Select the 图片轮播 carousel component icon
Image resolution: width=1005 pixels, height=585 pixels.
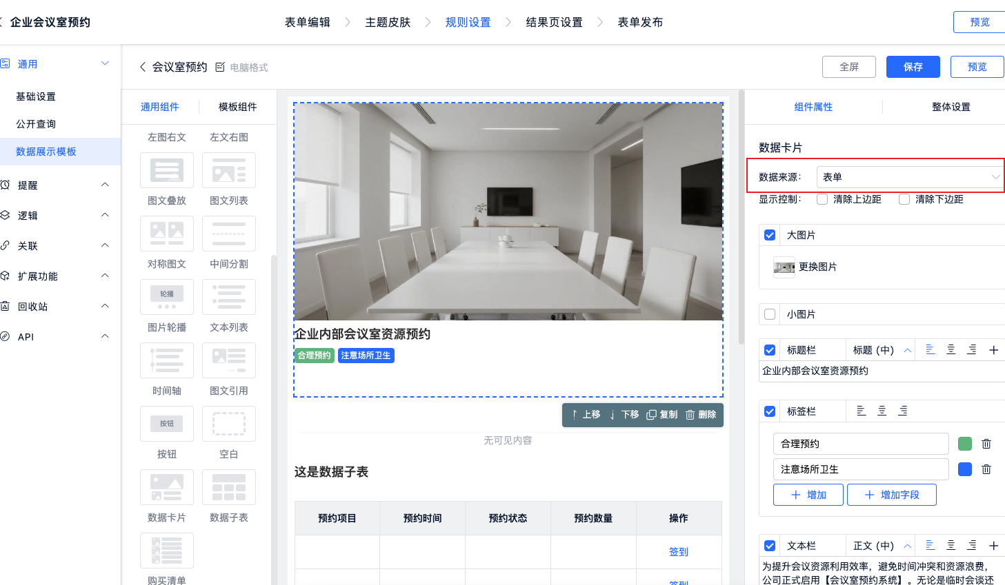pos(166,297)
